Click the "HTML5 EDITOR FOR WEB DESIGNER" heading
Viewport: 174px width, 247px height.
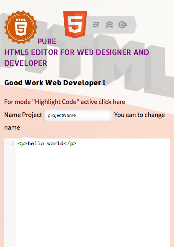tap(76, 52)
